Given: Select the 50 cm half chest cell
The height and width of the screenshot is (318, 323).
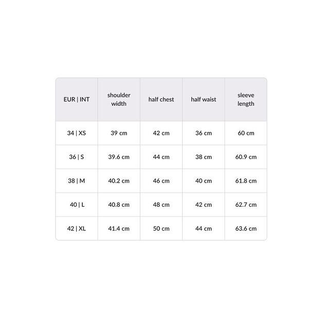Looking at the screenshot, I should pos(162,228).
